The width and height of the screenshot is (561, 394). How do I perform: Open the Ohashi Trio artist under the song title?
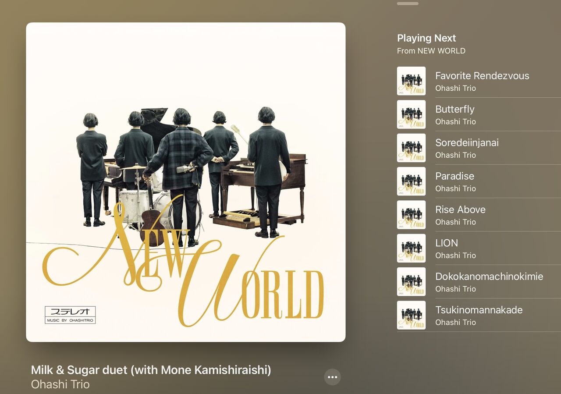[x=60, y=384]
